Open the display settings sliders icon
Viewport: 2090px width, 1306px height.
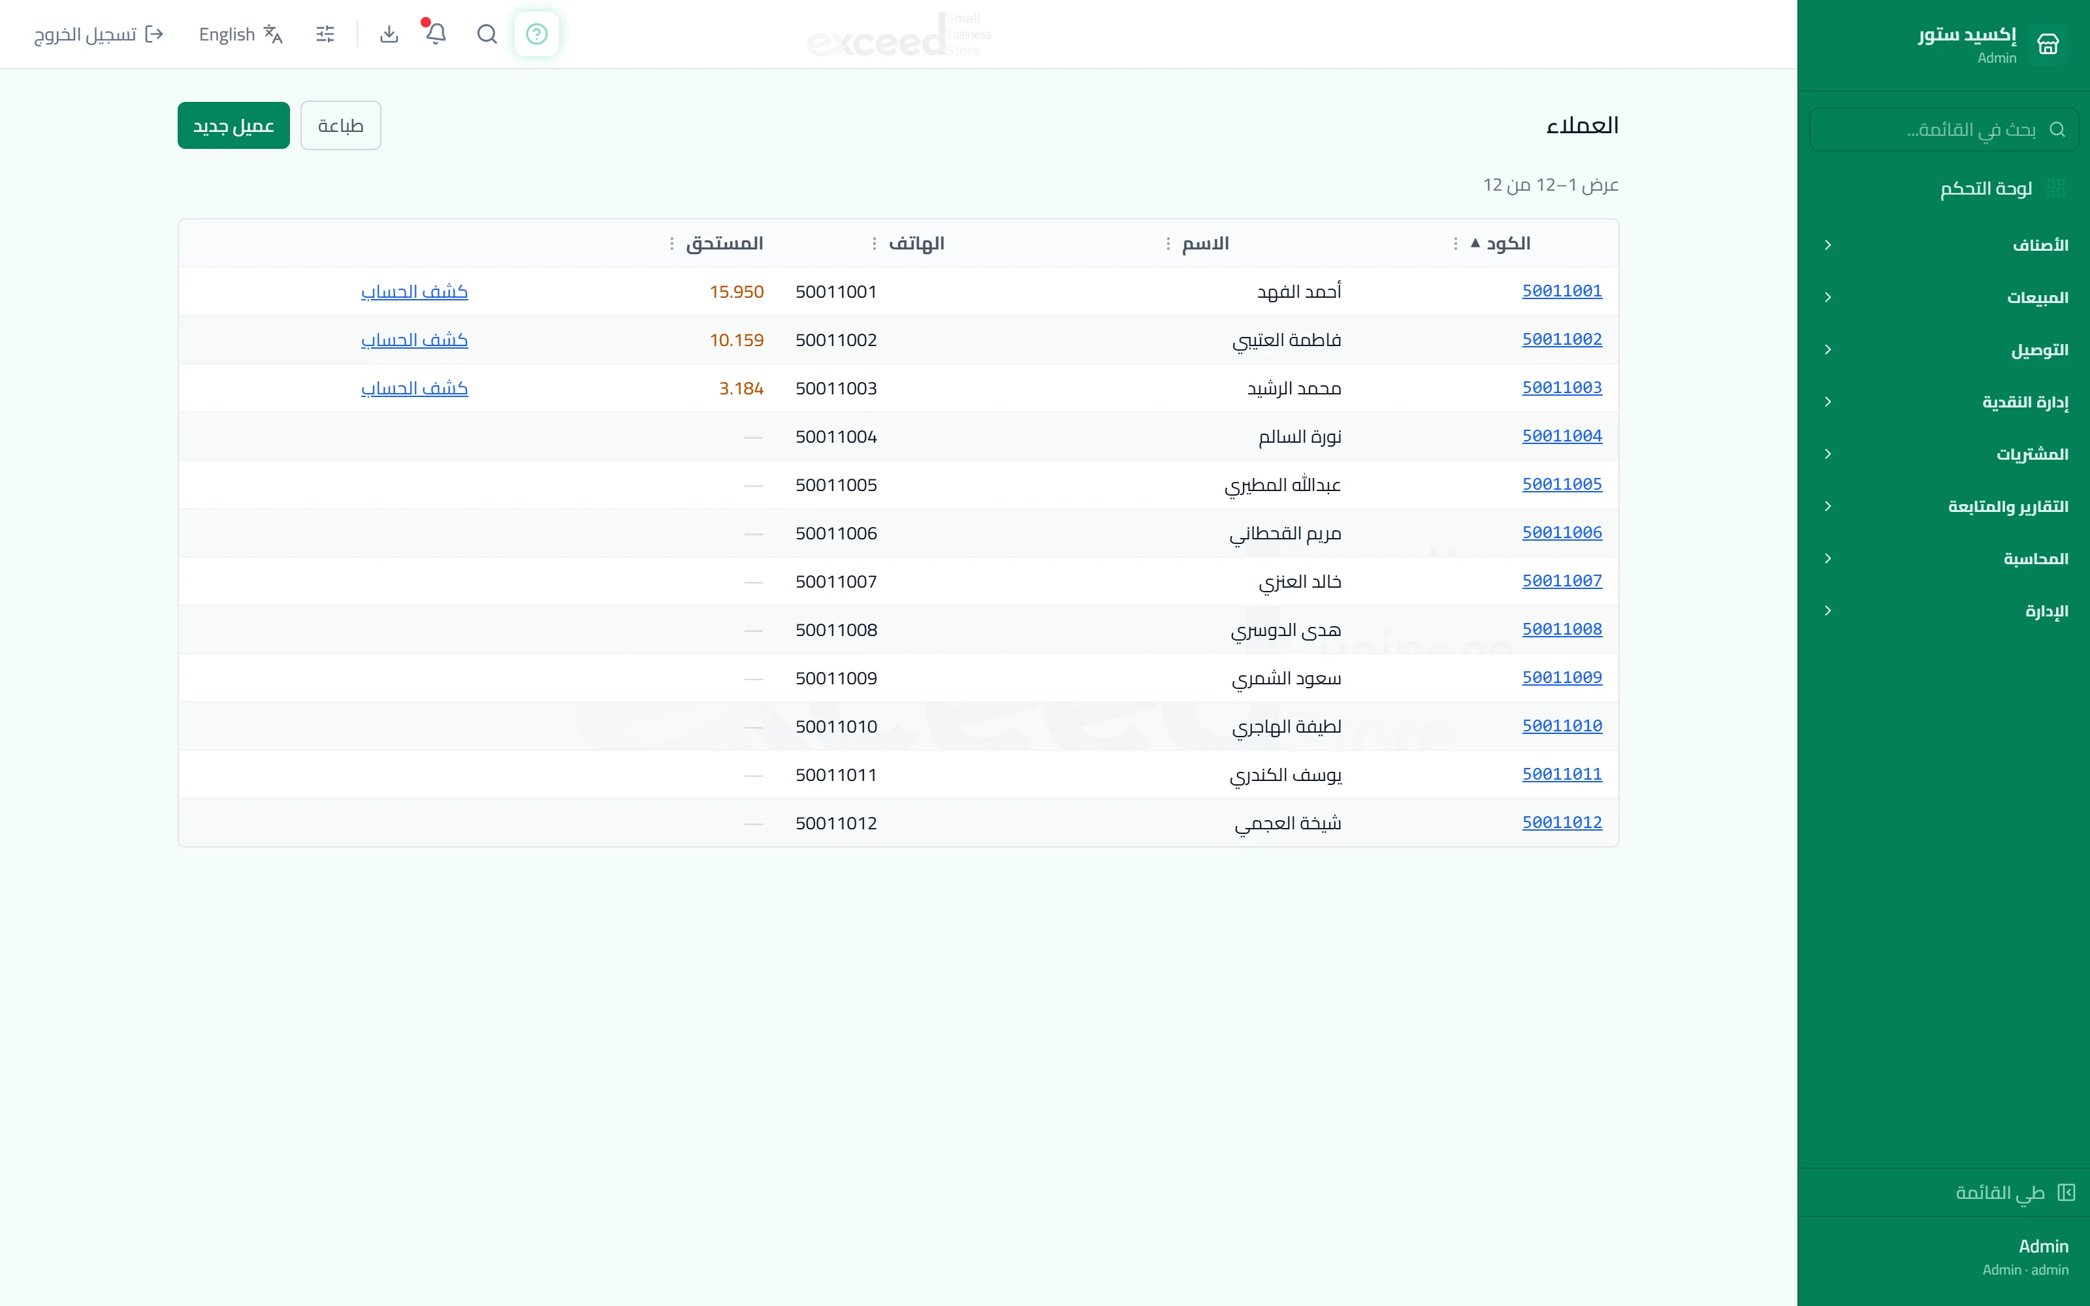(x=326, y=34)
